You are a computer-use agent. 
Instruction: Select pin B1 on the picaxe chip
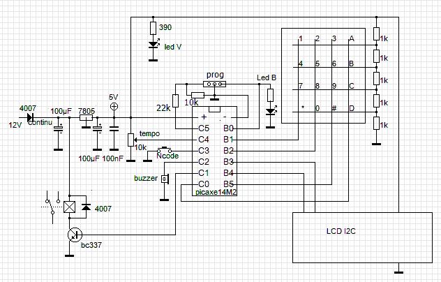coord(228,140)
